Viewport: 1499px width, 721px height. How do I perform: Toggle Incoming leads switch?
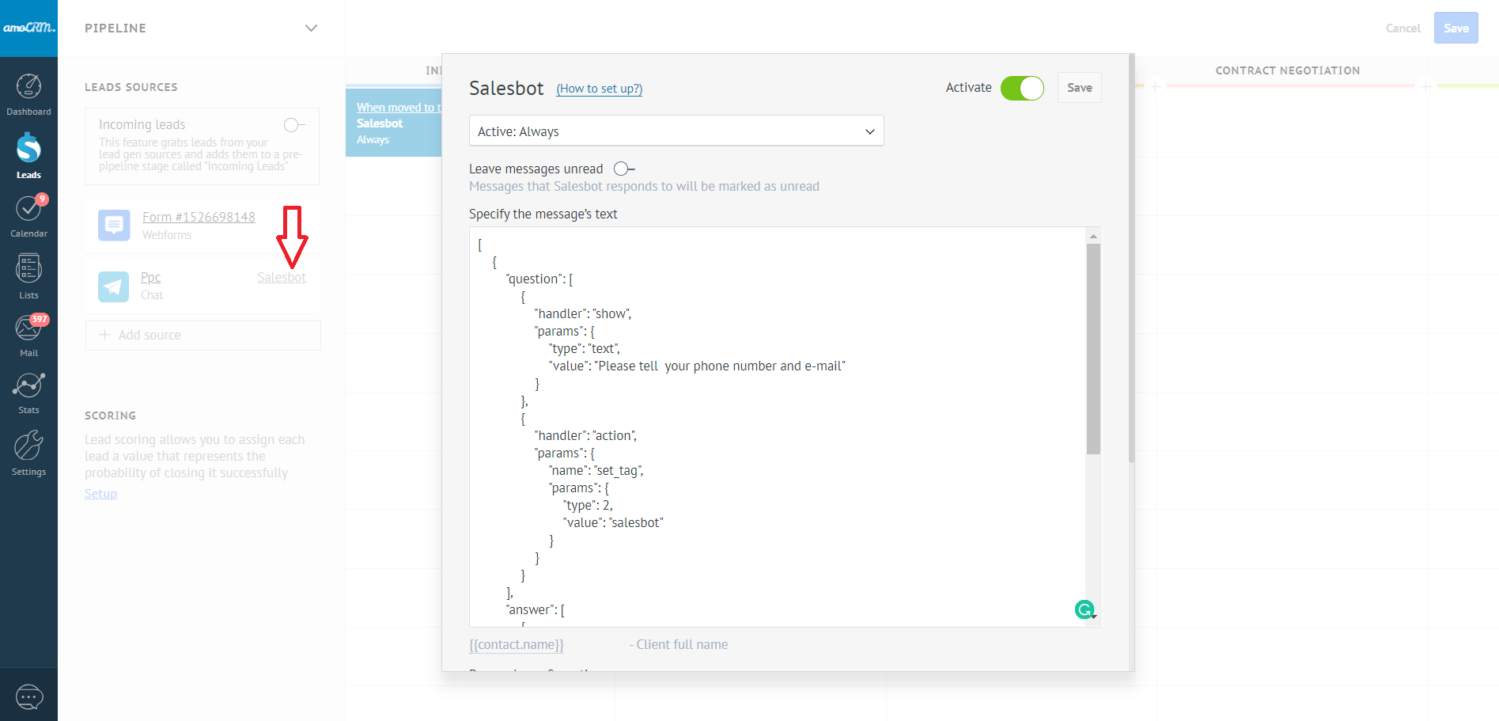pyautogui.click(x=293, y=125)
